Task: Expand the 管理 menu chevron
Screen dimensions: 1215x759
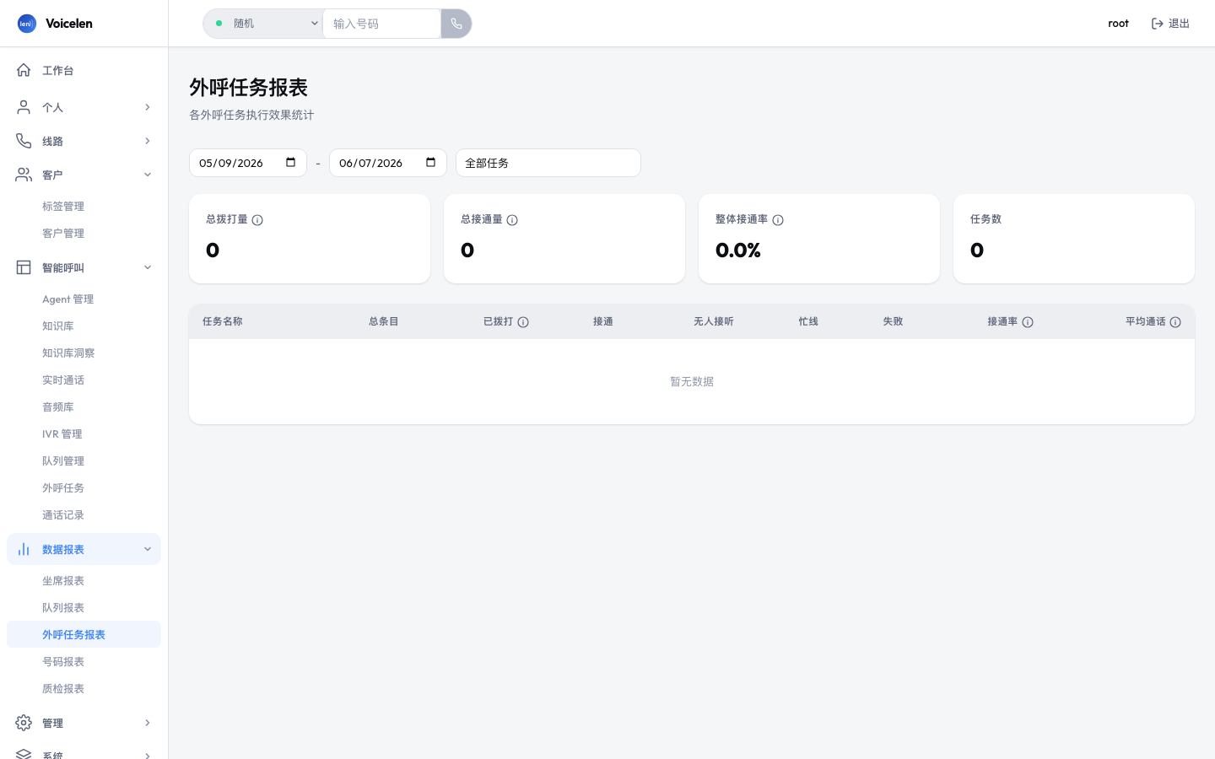Action: [148, 723]
